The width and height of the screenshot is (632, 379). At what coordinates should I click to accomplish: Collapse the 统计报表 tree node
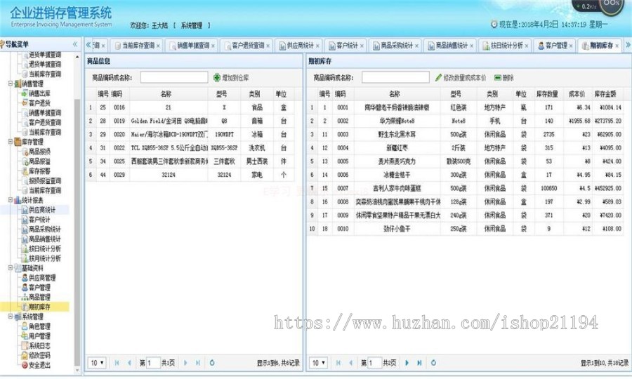(11, 200)
